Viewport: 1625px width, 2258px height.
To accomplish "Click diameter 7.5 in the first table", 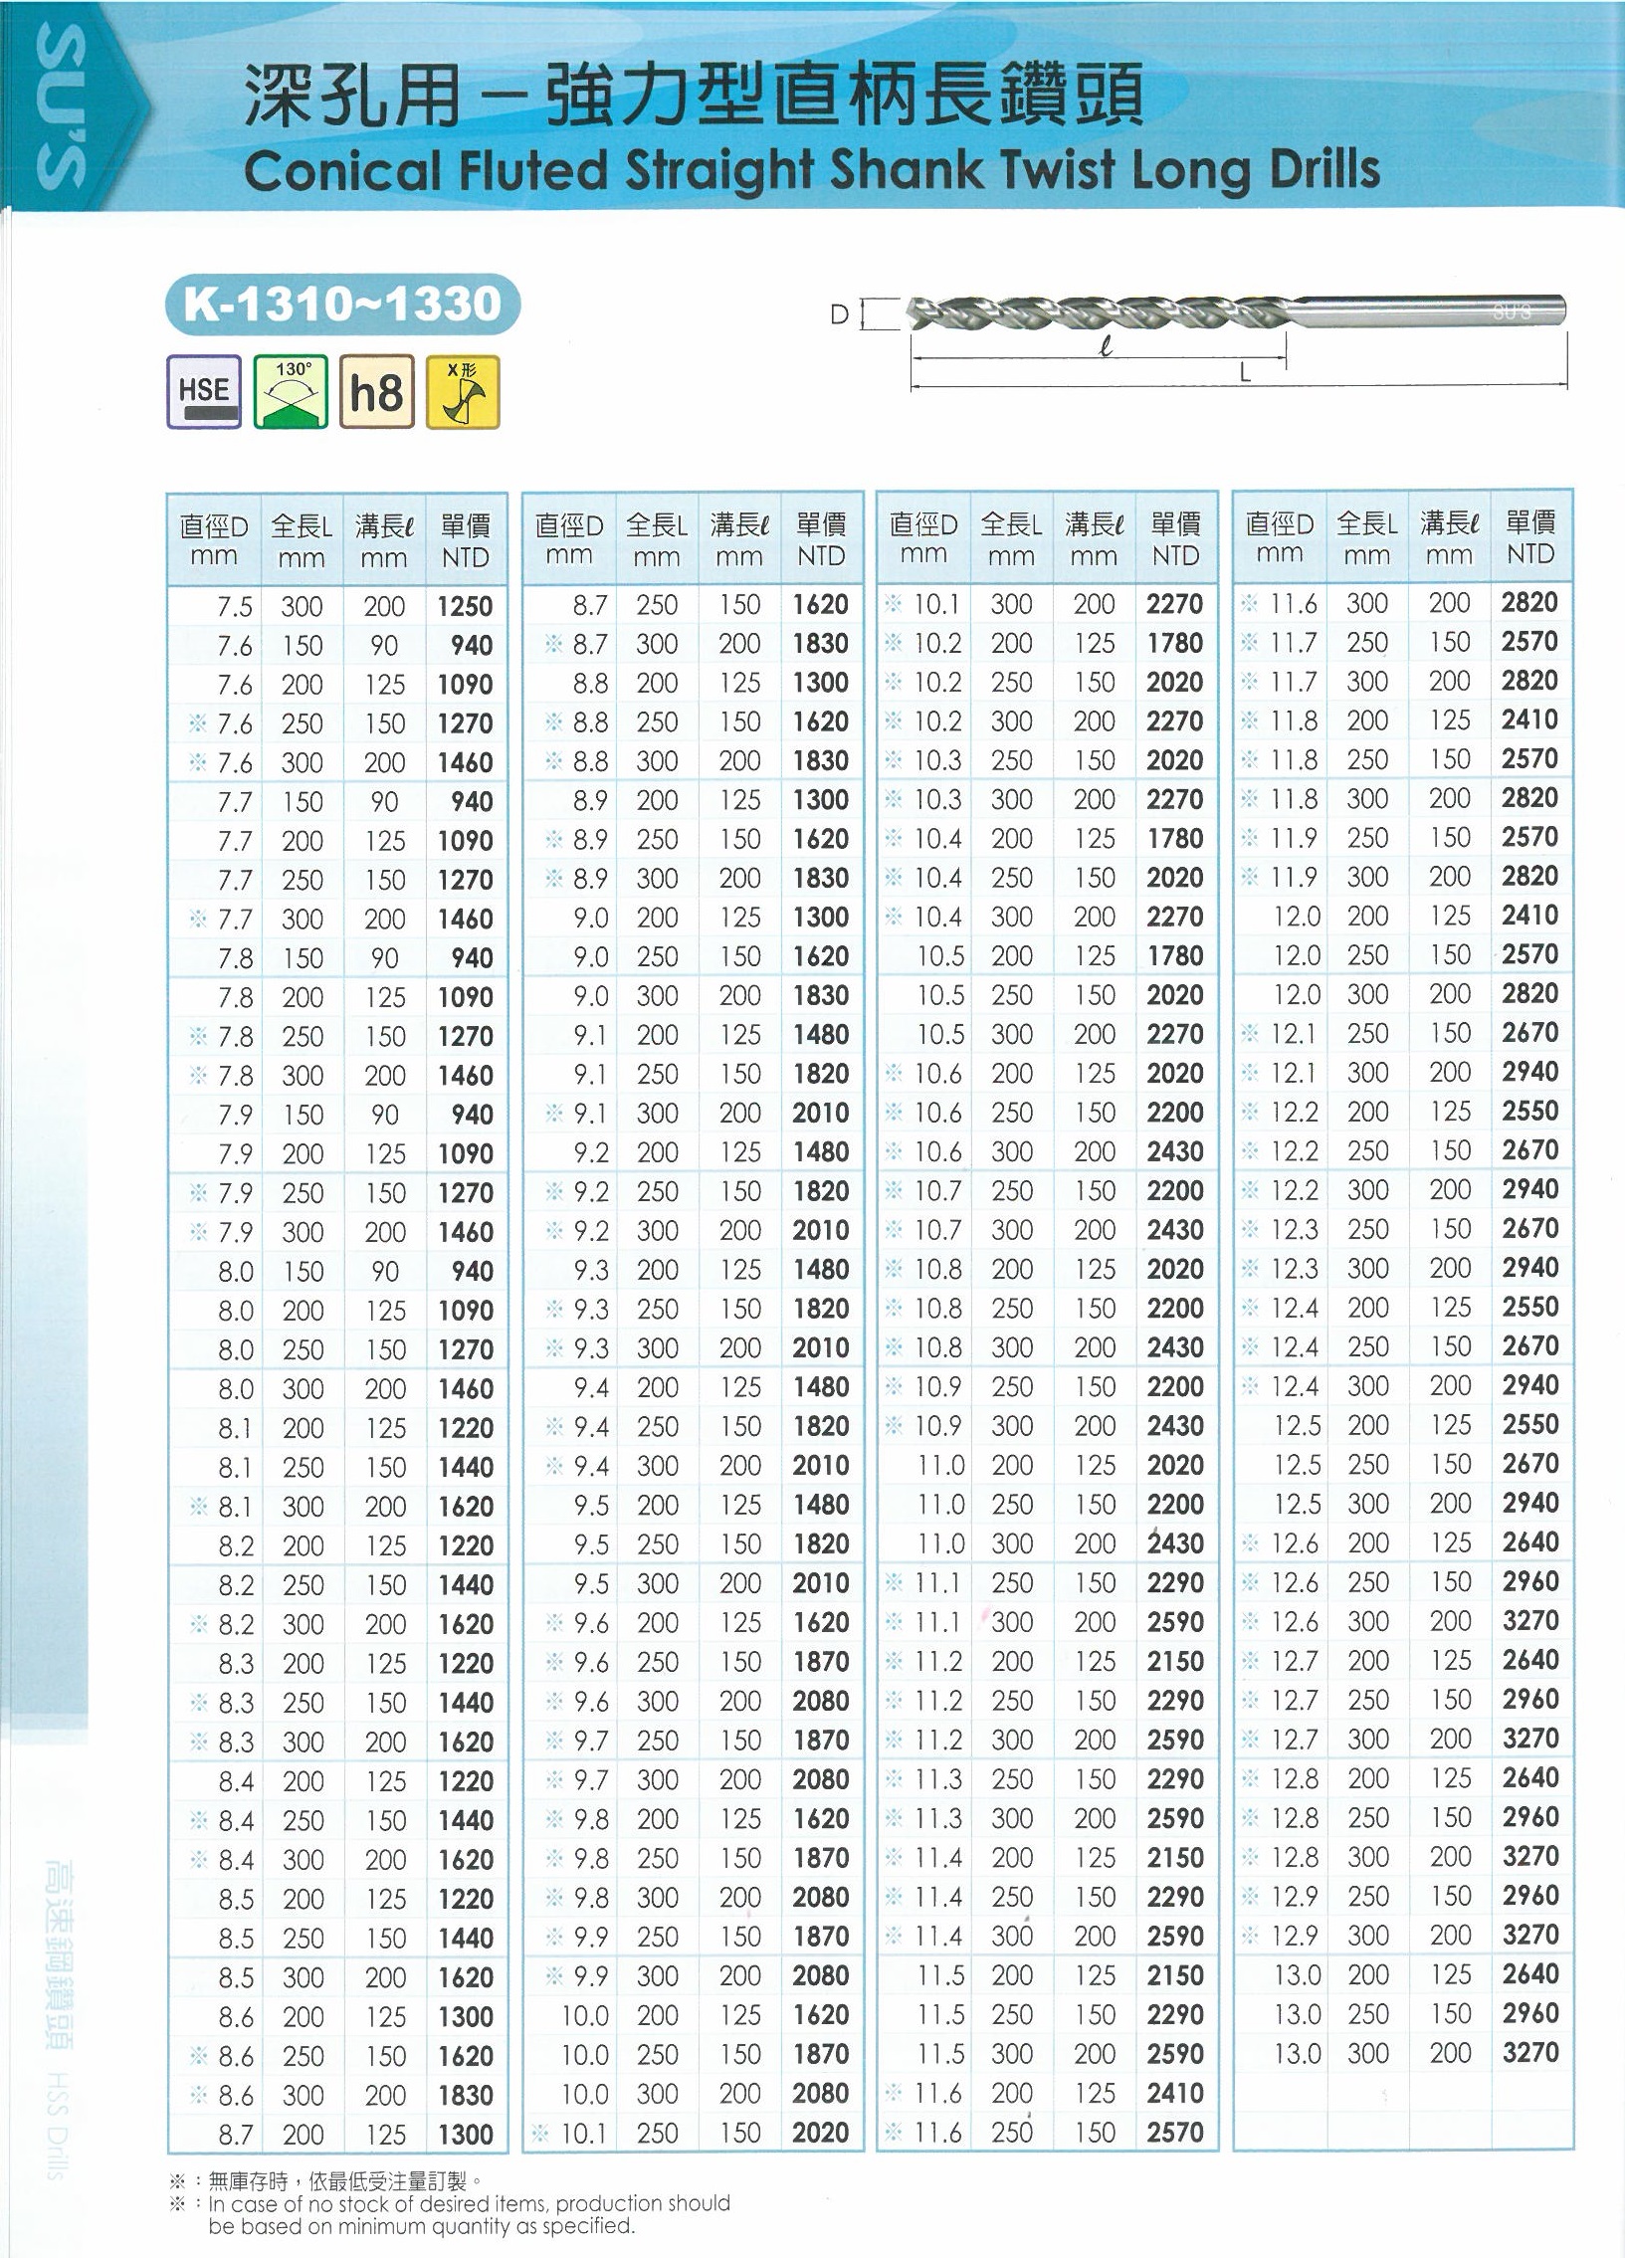I will [x=235, y=606].
